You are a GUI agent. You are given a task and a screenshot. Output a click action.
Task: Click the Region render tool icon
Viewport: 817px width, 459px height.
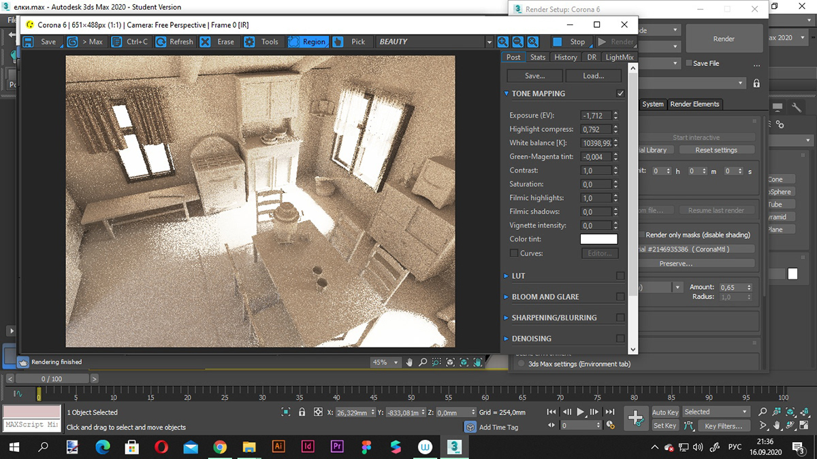(x=293, y=42)
